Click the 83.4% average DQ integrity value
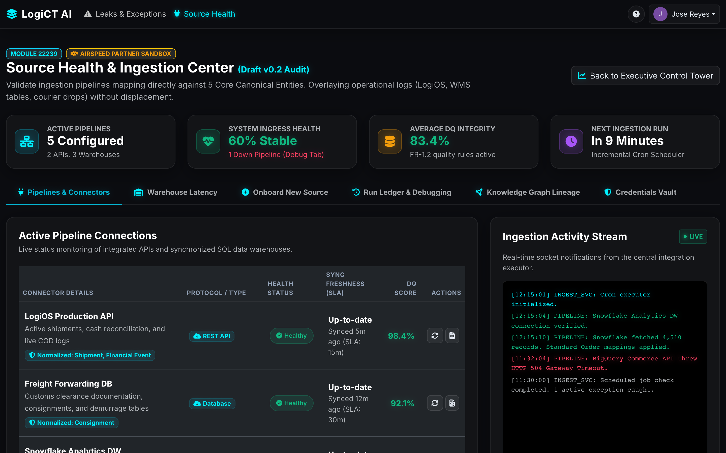The width and height of the screenshot is (726, 453). [x=430, y=140]
